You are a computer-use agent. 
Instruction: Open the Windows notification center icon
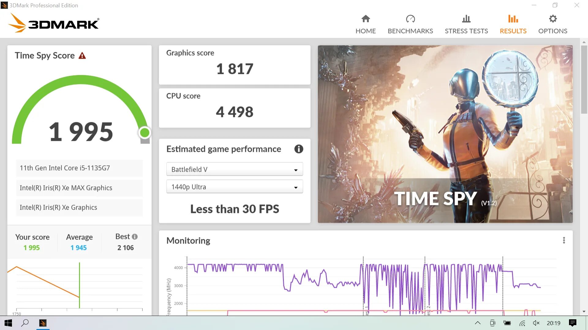[572, 323]
